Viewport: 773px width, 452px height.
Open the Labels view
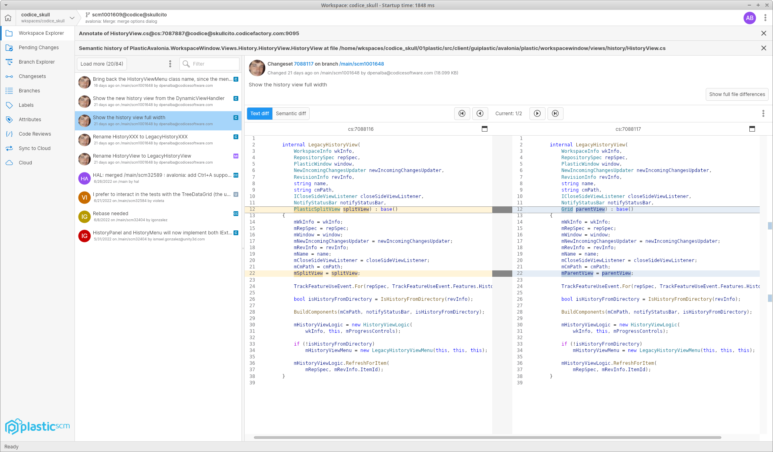pos(26,105)
